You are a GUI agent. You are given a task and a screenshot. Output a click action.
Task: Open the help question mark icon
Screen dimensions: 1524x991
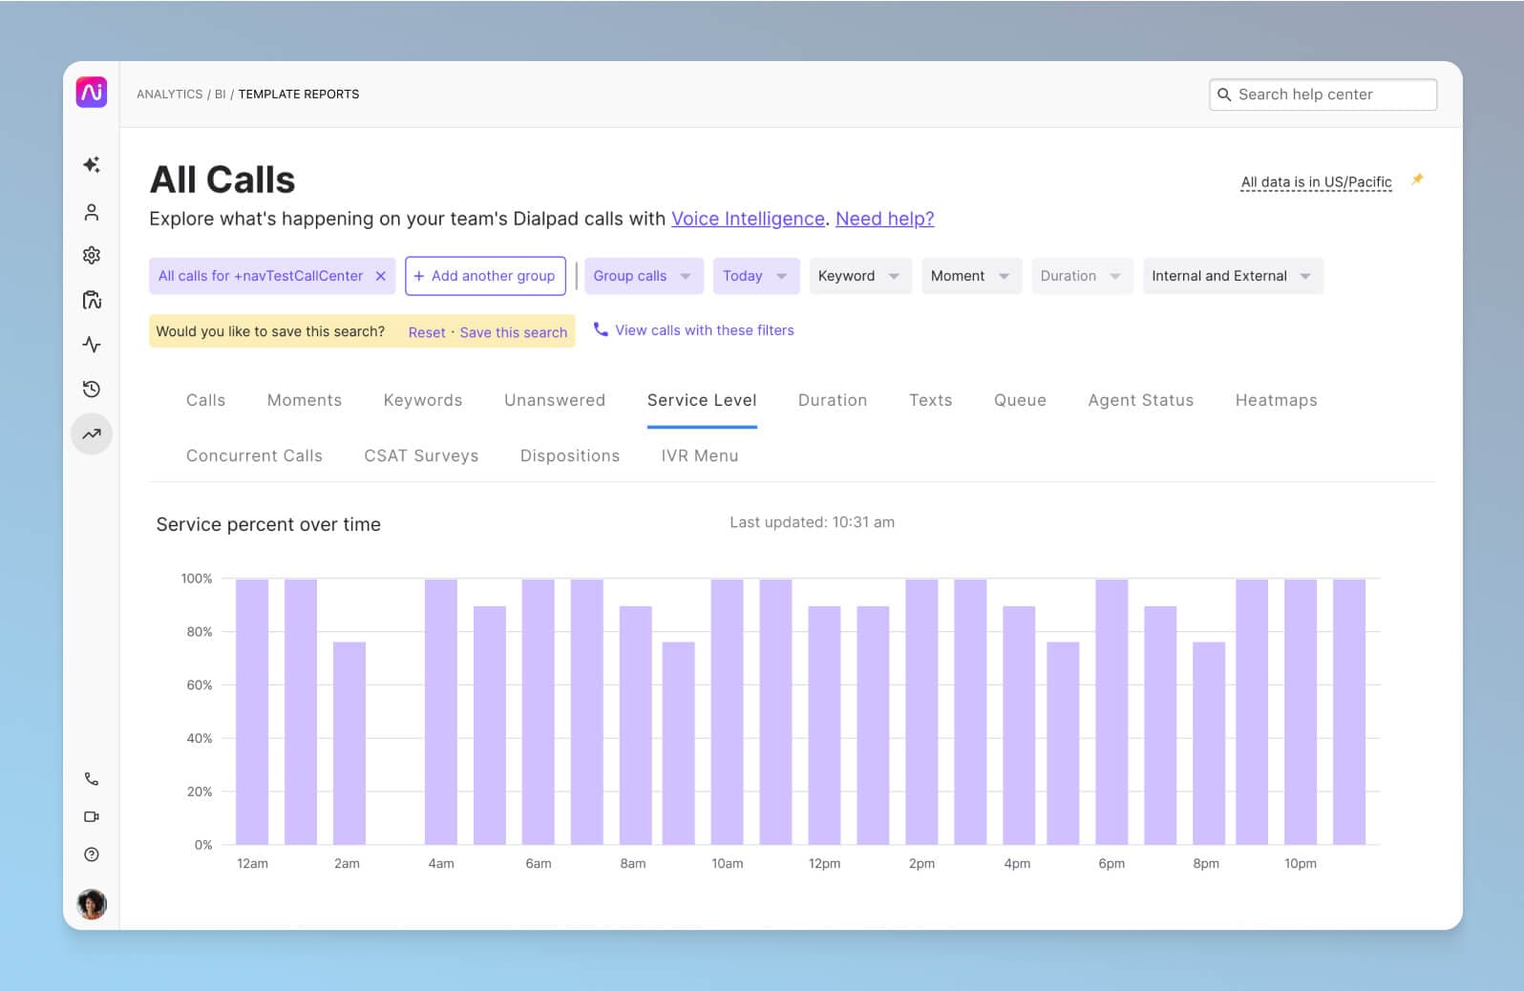coord(92,854)
